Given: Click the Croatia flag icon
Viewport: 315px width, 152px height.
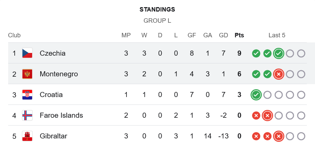Looking at the screenshot, I should (27, 95).
